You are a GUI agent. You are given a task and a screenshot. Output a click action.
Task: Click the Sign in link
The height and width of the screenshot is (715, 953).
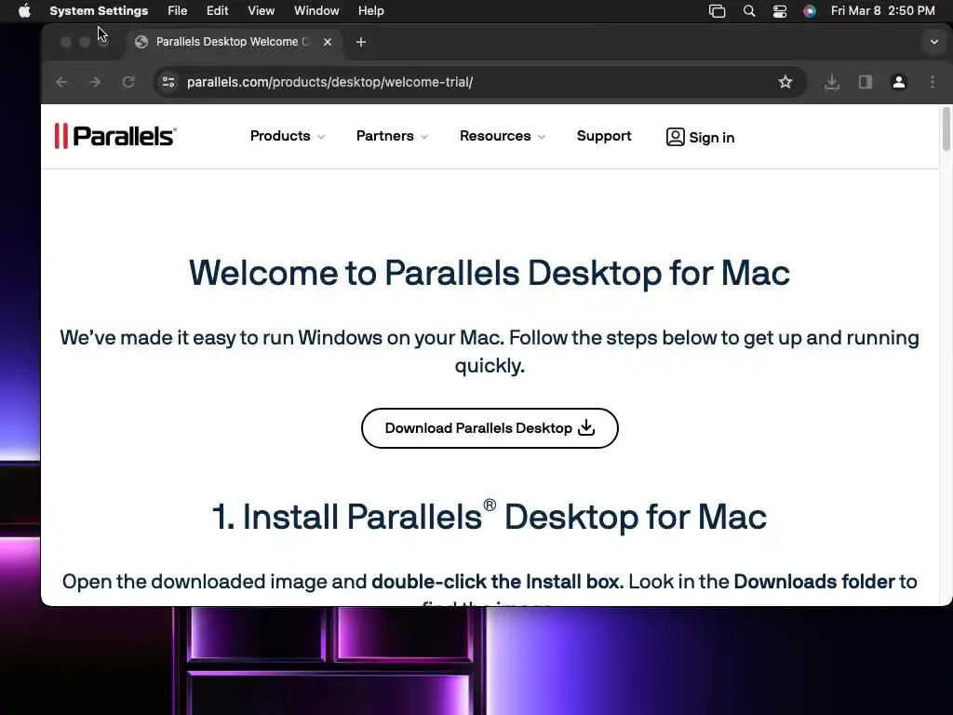point(700,138)
